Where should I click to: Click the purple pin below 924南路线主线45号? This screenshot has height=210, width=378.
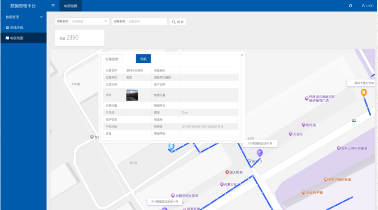pos(260,152)
